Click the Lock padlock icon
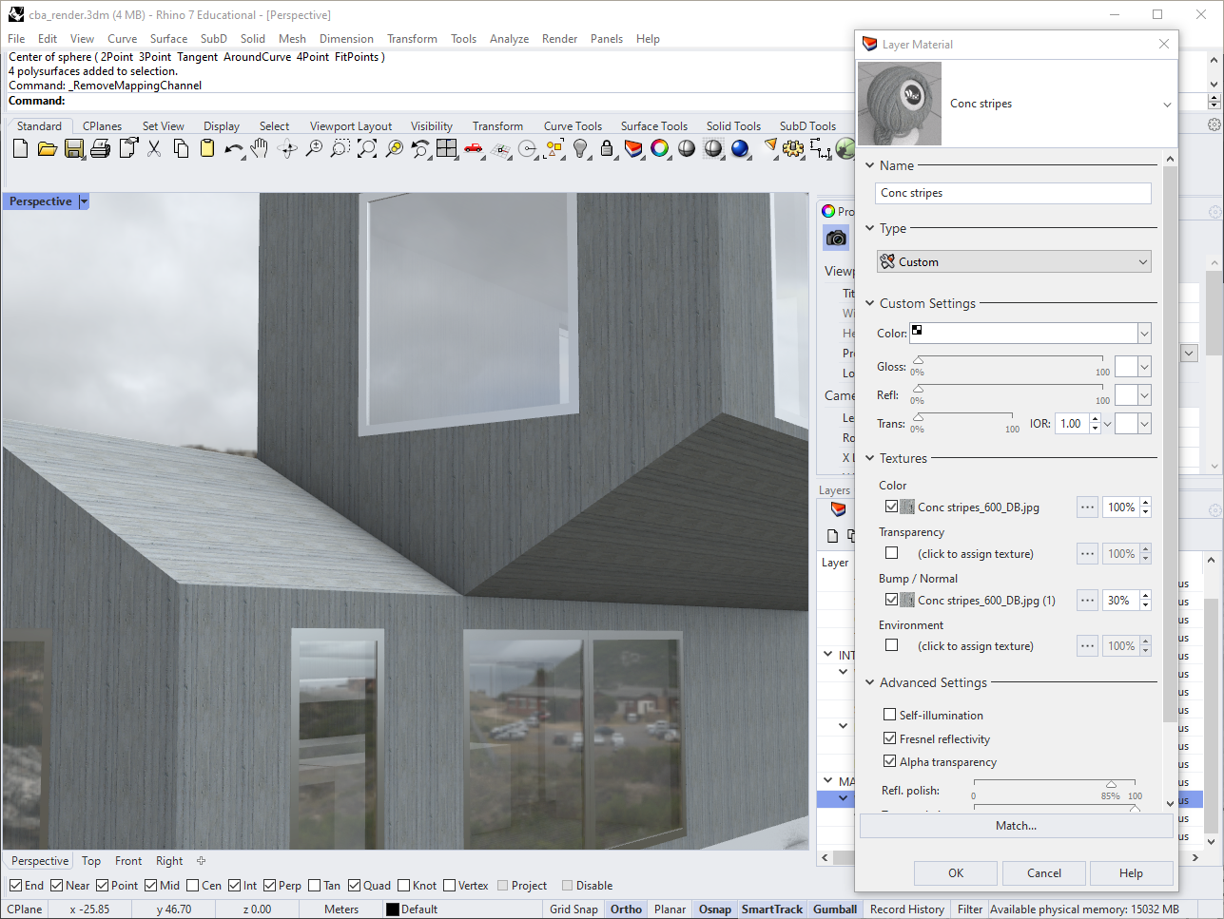Screen dimensions: 1224x919 click(607, 148)
